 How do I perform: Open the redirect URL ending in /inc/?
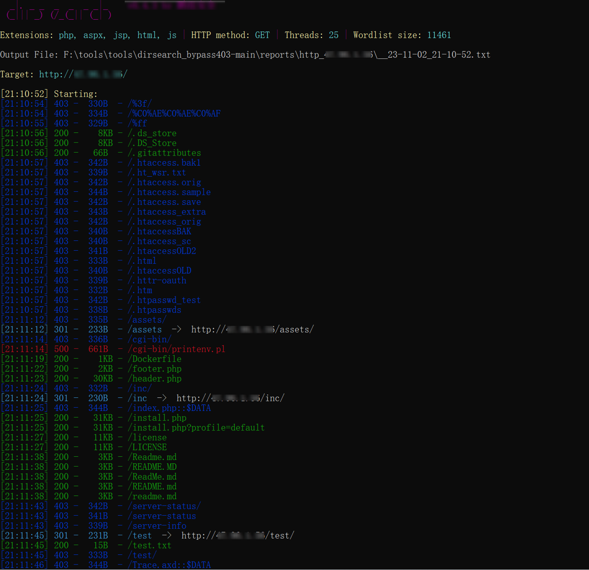(x=230, y=398)
